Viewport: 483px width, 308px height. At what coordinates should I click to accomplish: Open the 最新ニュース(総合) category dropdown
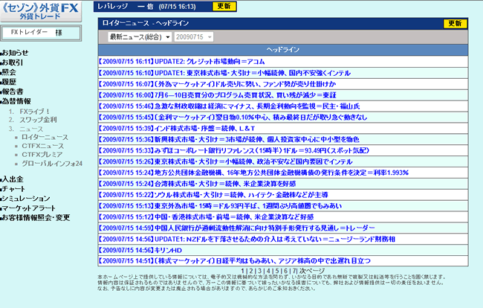pos(140,37)
